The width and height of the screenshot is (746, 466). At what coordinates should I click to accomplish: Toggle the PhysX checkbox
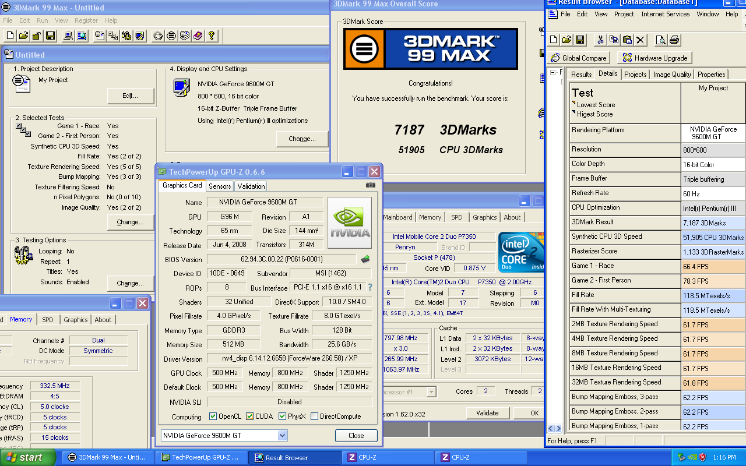click(283, 416)
